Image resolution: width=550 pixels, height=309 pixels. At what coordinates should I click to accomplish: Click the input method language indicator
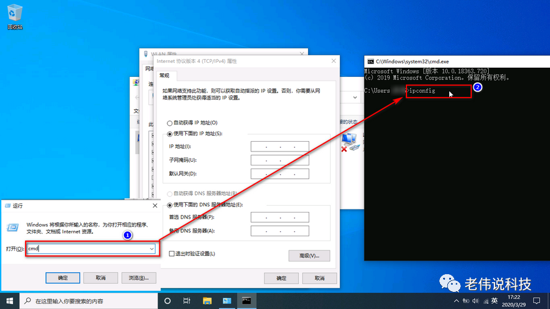[x=494, y=301]
